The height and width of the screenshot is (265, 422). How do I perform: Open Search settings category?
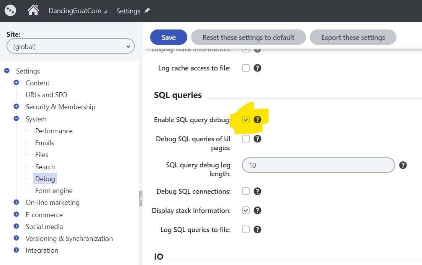[x=45, y=167]
